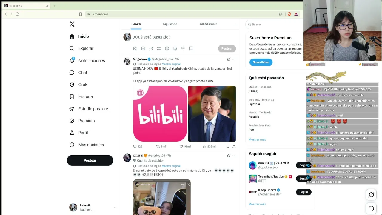Open the Megatron profile name link

pos(140,59)
